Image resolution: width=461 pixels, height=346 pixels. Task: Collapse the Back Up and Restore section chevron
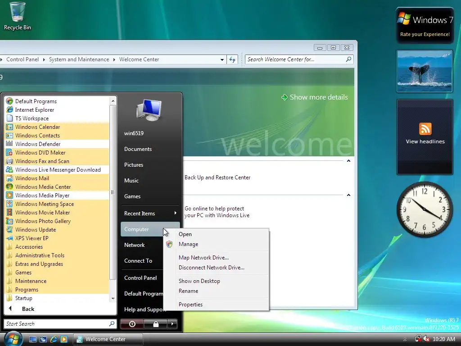[348, 161]
